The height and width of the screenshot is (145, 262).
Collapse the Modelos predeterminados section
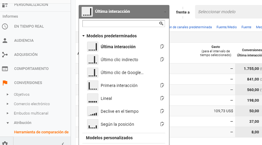click(83, 36)
